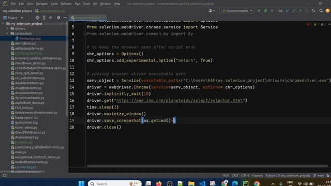Collapse the my_selenium_project root folder

pyautogui.click(x=3, y=24)
